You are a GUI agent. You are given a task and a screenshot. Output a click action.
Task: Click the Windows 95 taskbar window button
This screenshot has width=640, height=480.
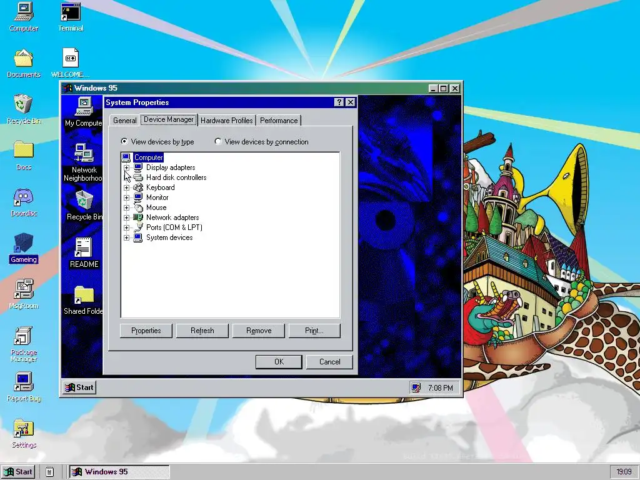click(119, 472)
